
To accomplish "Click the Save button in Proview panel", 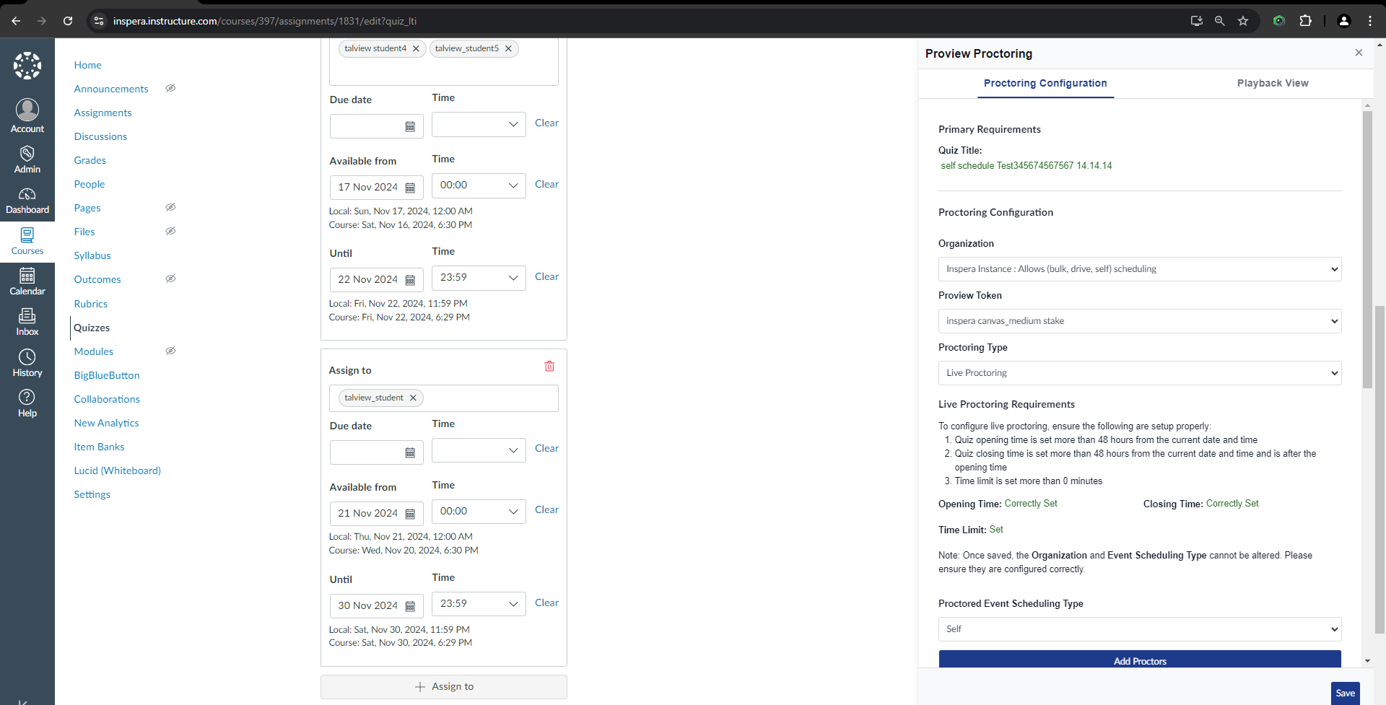I will click(x=1345, y=693).
